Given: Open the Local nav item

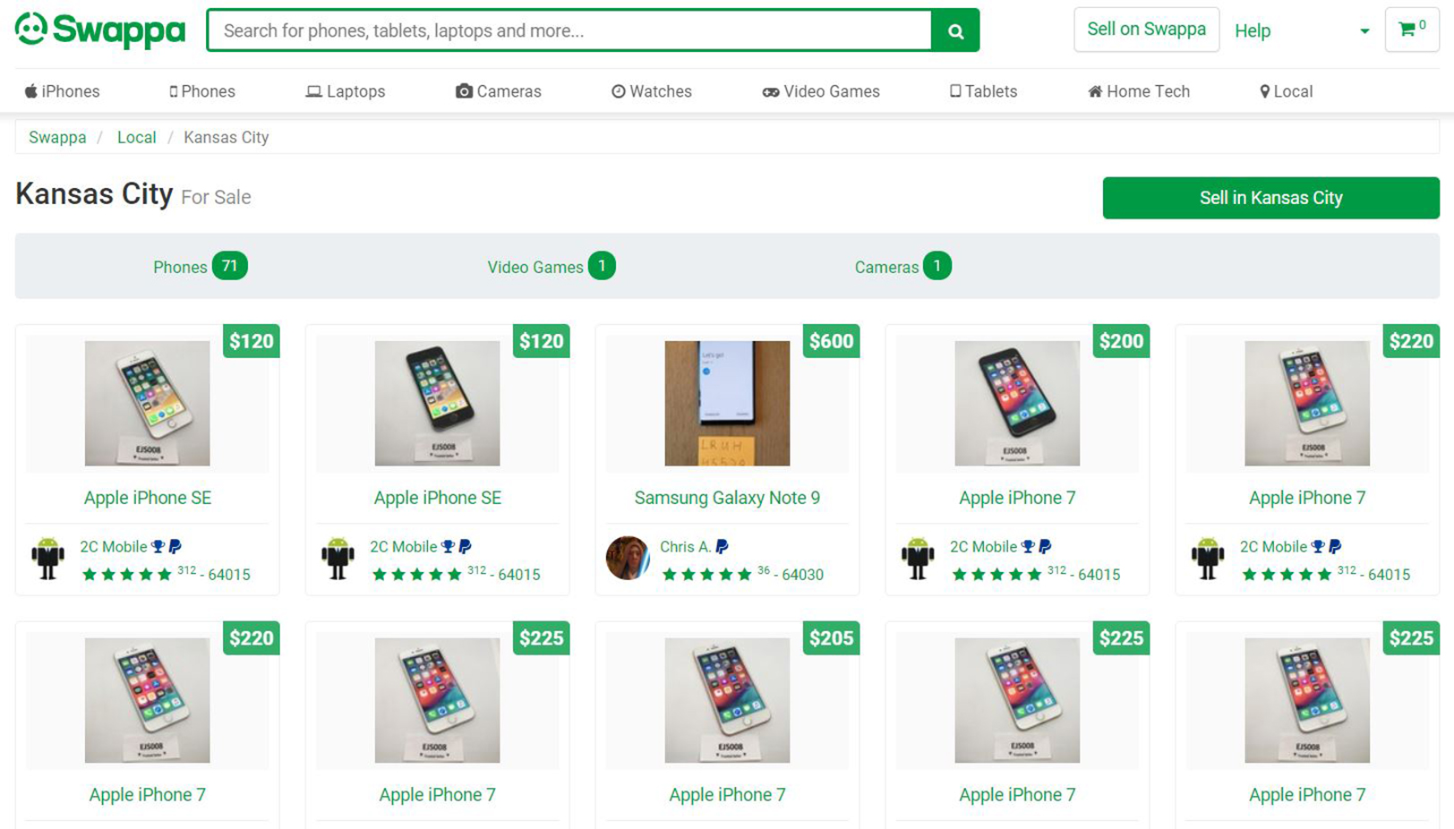Looking at the screenshot, I should click(x=1286, y=91).
